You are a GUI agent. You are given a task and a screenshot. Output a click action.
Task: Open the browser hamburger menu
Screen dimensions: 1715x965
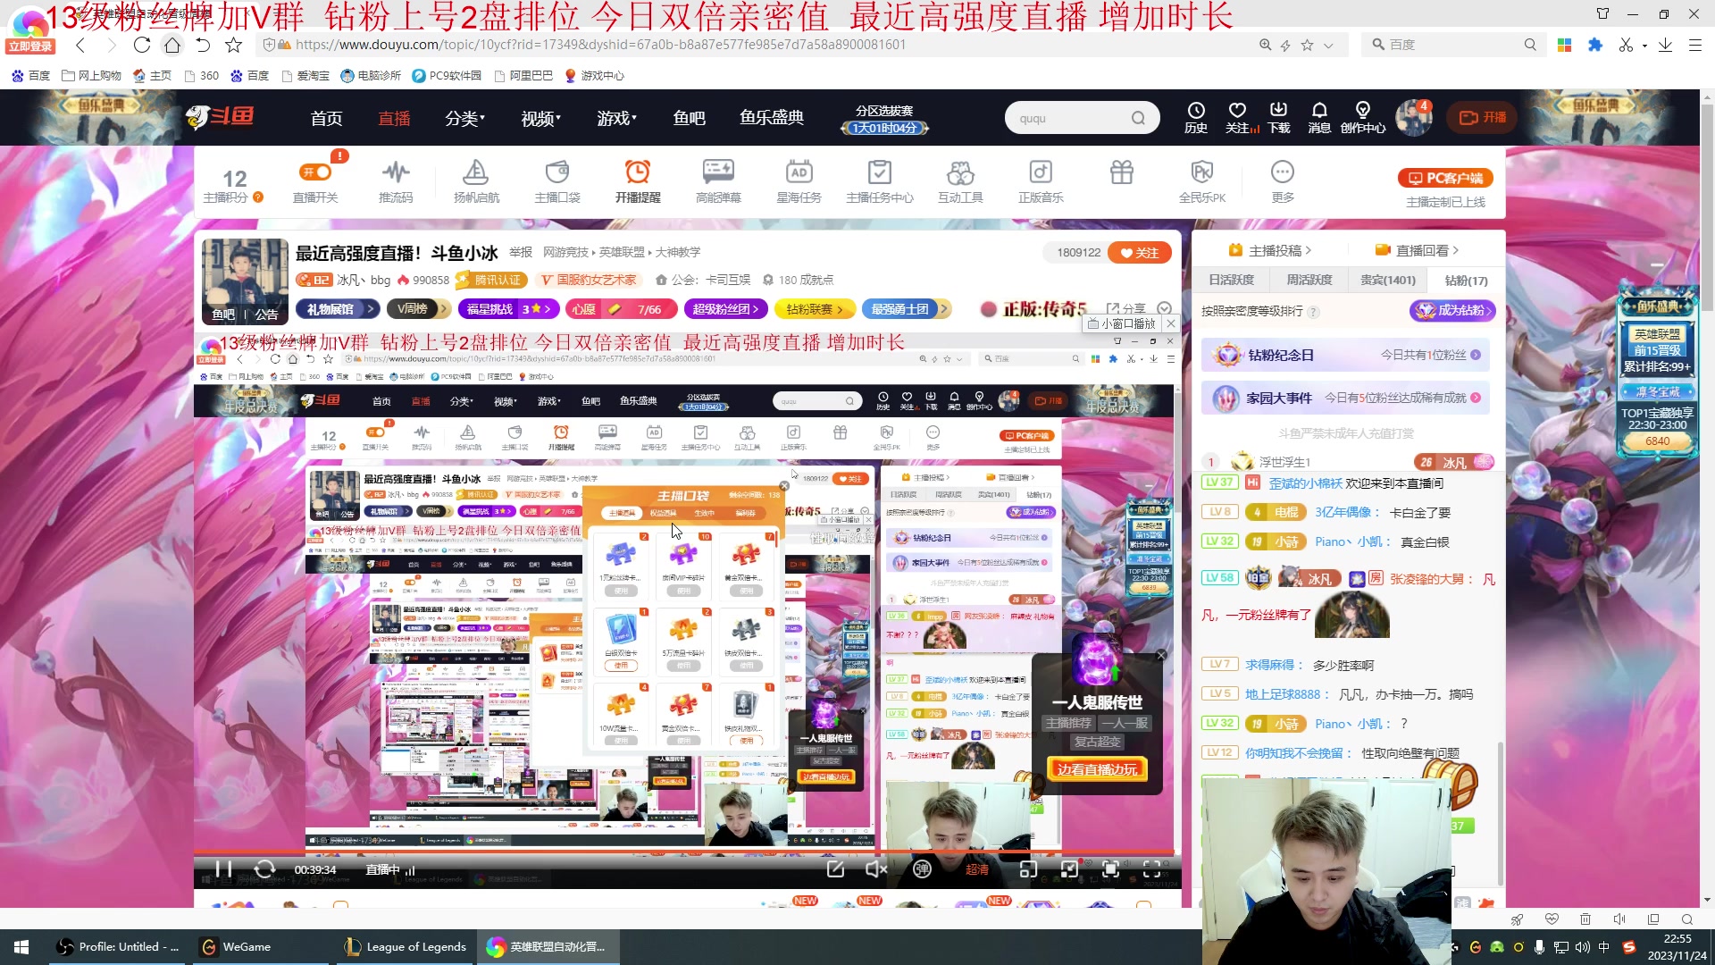[1694, 45]
